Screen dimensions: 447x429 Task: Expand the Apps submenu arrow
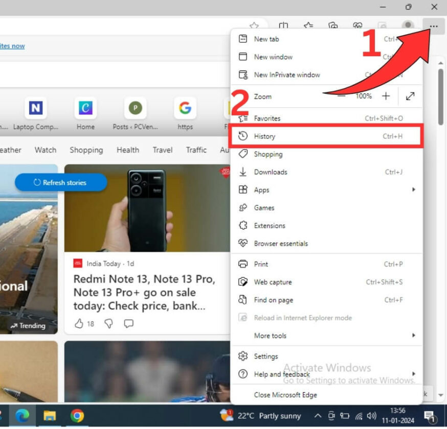pos(414,189)
